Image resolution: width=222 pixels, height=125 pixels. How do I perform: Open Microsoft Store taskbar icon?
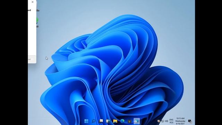129,121
